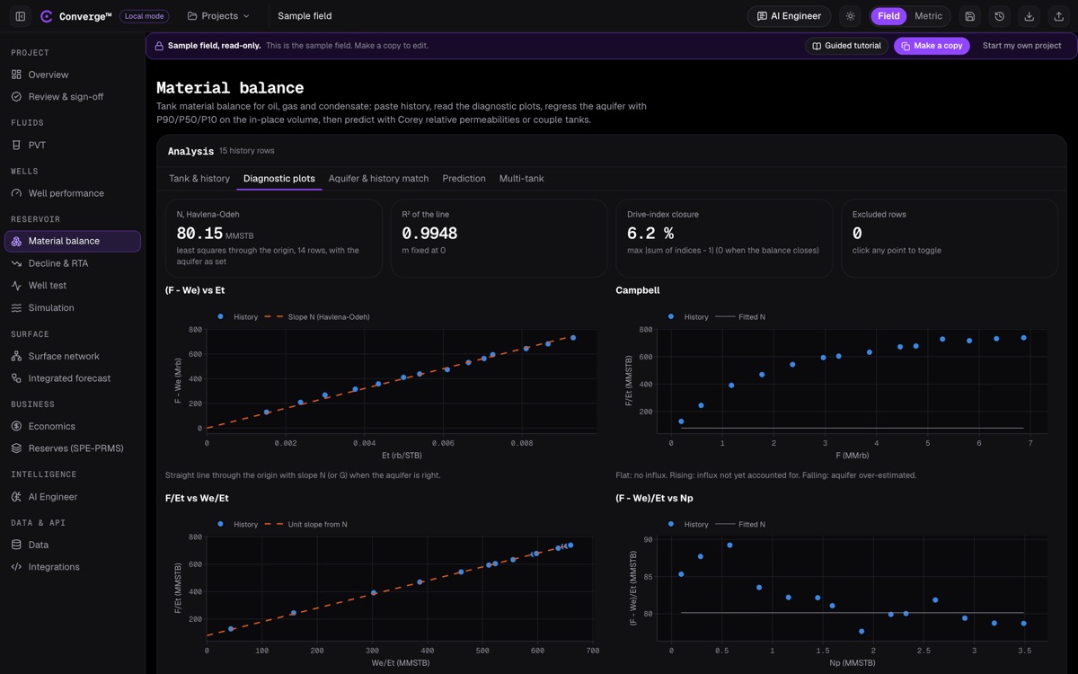Toggle History series in Campbell legend
The image size is (1078, 674).
688,316
